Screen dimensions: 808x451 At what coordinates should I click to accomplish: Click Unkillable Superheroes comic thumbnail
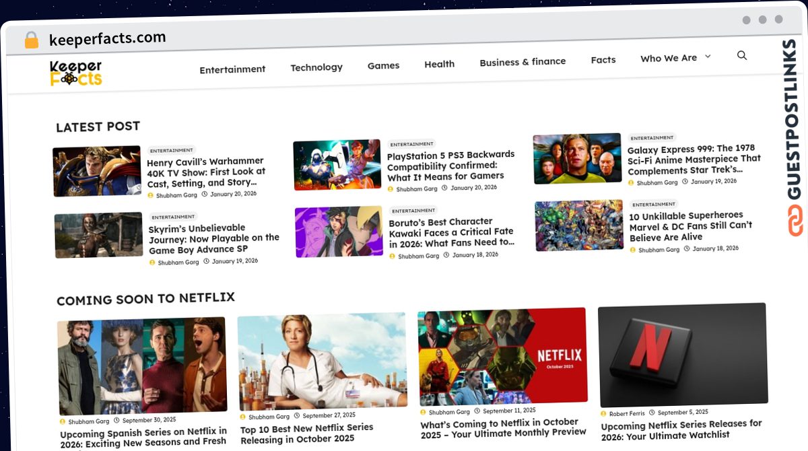click(x=579, y=225)
